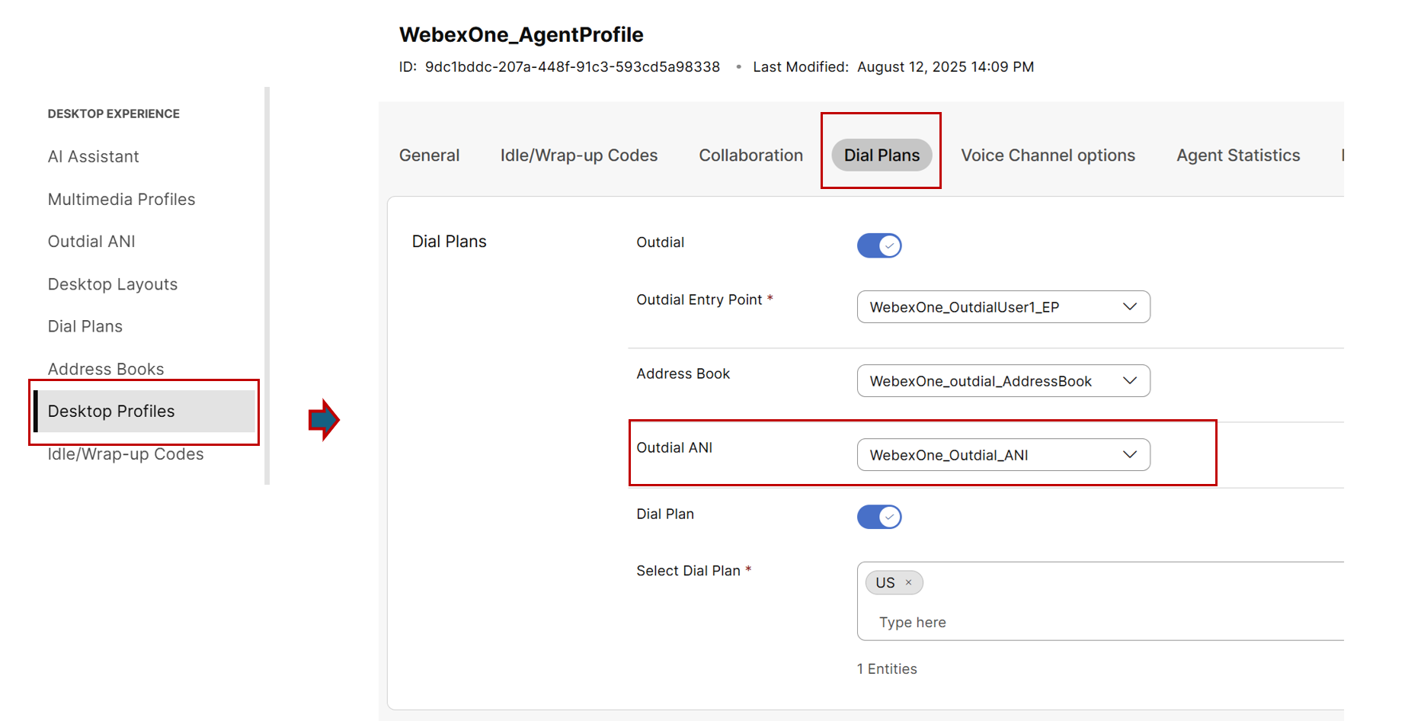Disable the Dial Plan toggle
Image resolution: width=1411 pixels, height=721 pixels.
[x=879, y=517]
